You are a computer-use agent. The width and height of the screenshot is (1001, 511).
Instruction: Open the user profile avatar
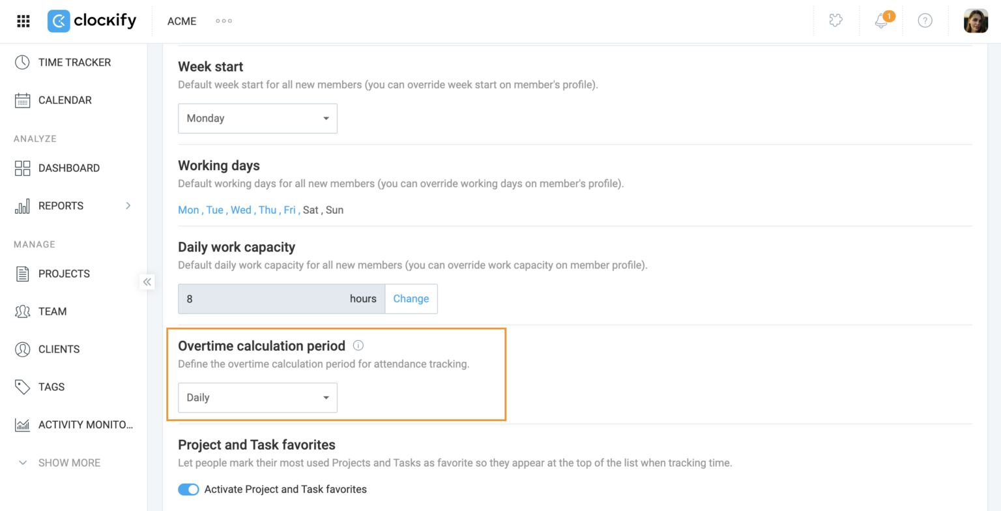(976, 21)
